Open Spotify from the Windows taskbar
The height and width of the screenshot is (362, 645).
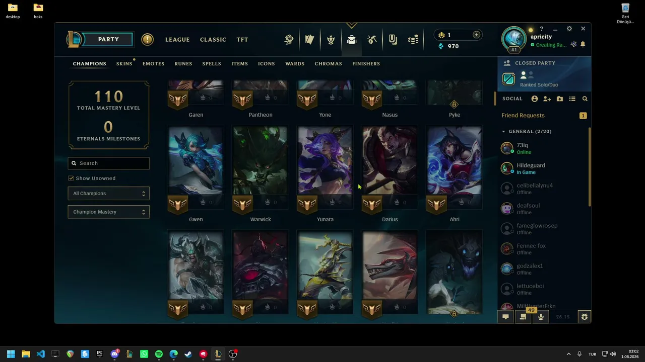[x=159, y=354]
